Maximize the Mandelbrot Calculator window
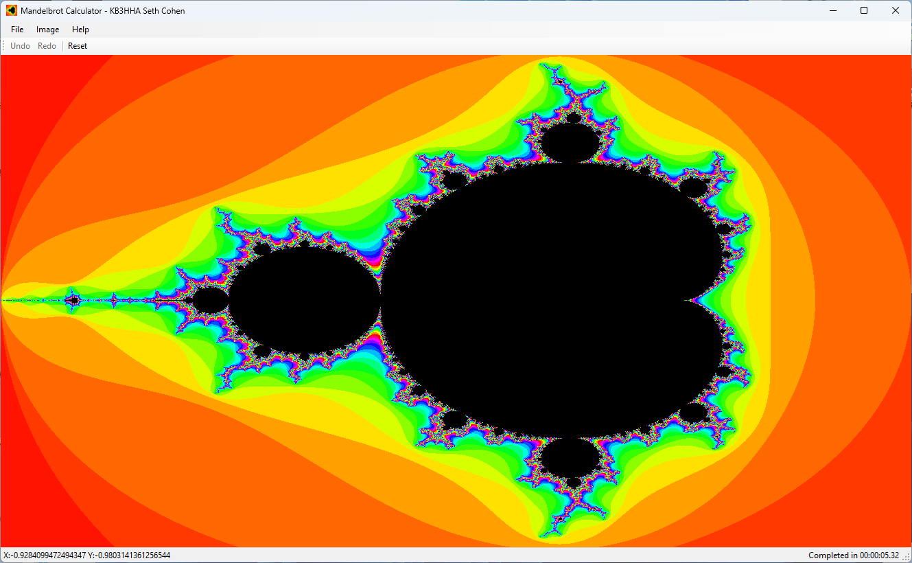Image resolution: width=912 pixels, height=563 pixels. 864,10
